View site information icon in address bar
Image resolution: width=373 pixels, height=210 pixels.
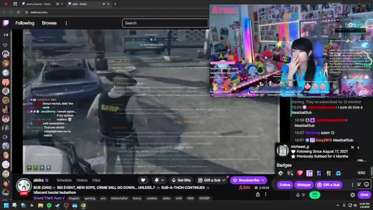click(x=27, y=12)
